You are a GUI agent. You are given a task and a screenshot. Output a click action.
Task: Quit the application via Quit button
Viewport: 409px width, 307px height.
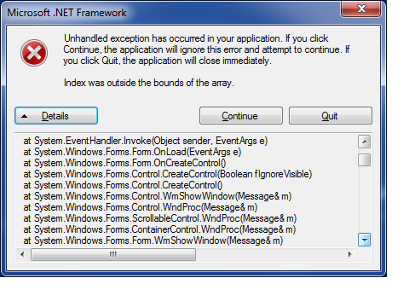coord(331,116)
